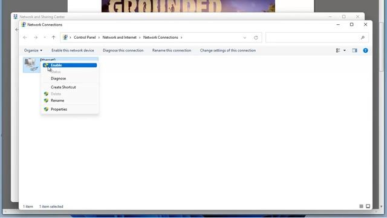
Task: Go up one level arrow
Action: click(54, 38)
